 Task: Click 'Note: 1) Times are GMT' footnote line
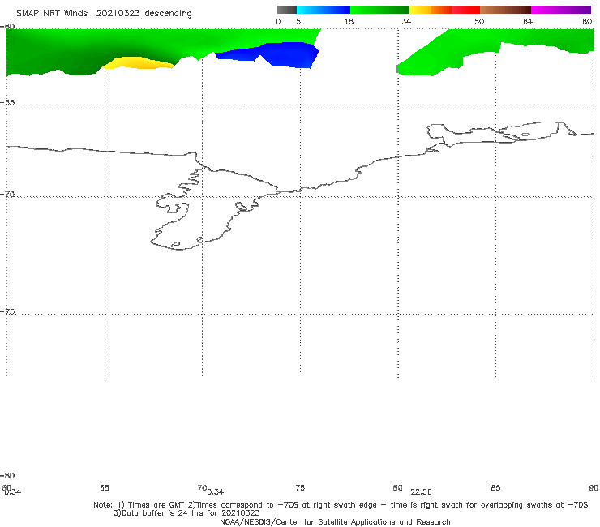341,505
